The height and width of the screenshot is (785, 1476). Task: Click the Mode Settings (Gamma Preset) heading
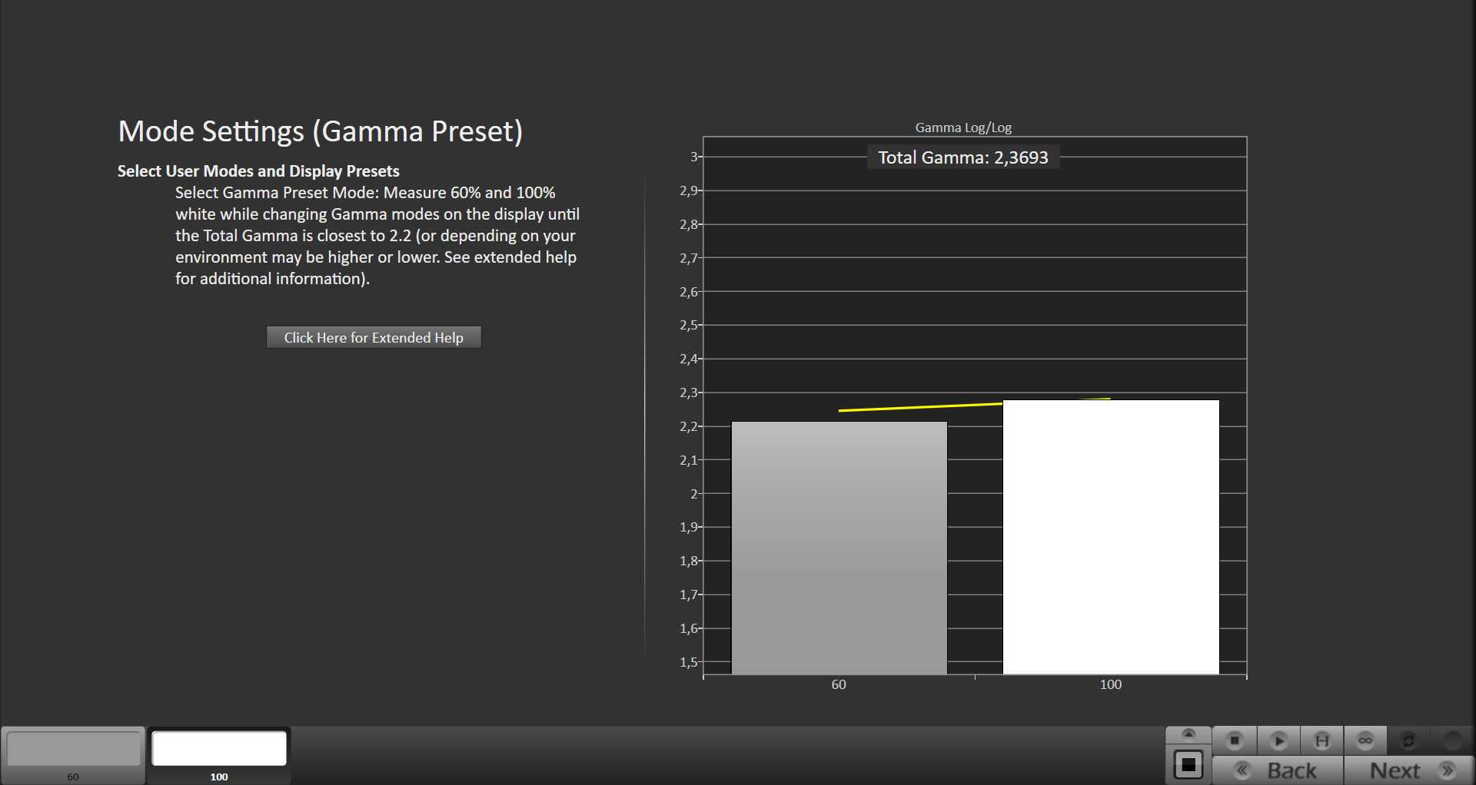click(321, 131)
